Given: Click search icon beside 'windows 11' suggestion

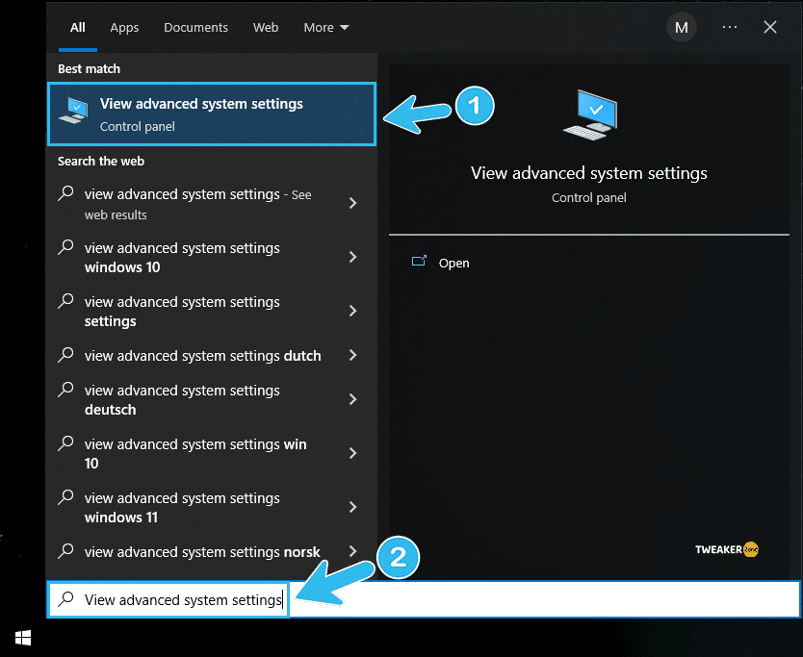Looking at the screenshot, I should [66, 497].
